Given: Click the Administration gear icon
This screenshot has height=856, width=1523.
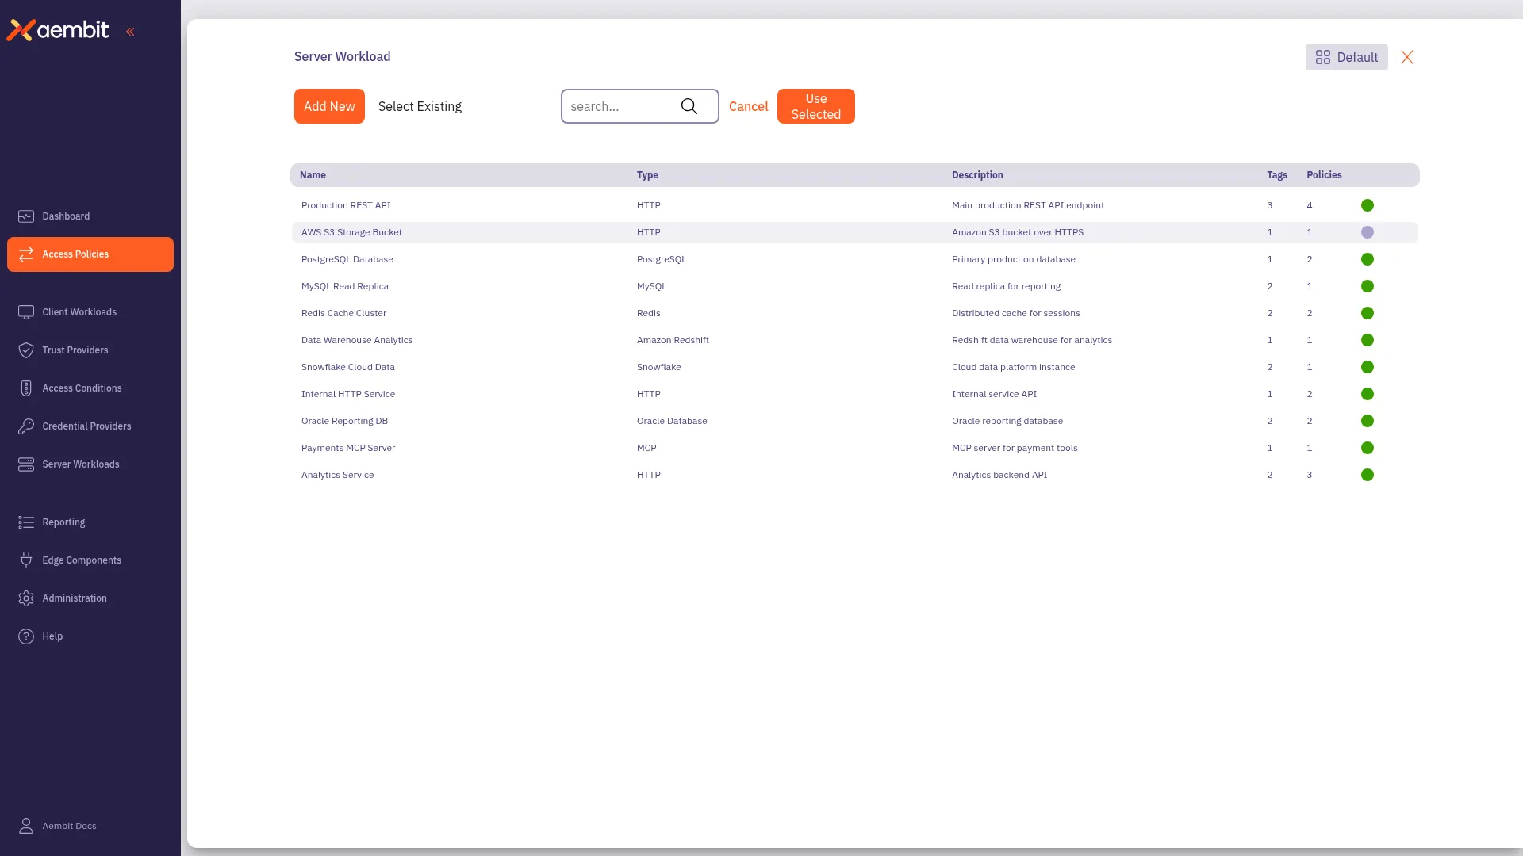Looking at the screenshot, I should [x=26, y=598].
